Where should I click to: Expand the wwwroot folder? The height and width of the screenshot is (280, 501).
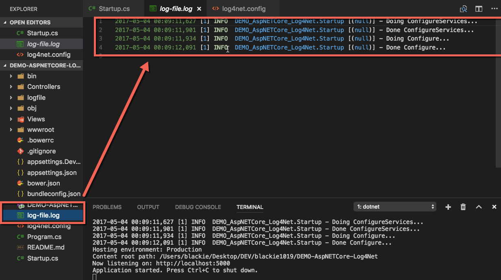point(41,129)
